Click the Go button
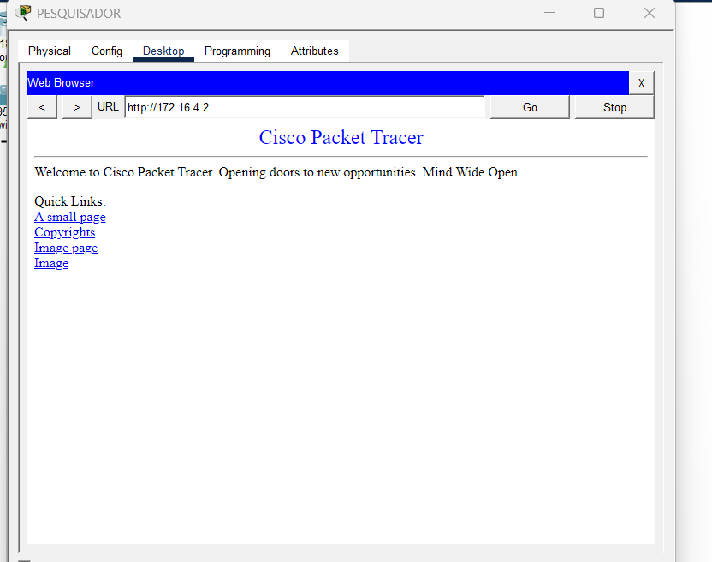Image resolution: width=712 pixels, height=562 pixels. click(x=530, y=107)
